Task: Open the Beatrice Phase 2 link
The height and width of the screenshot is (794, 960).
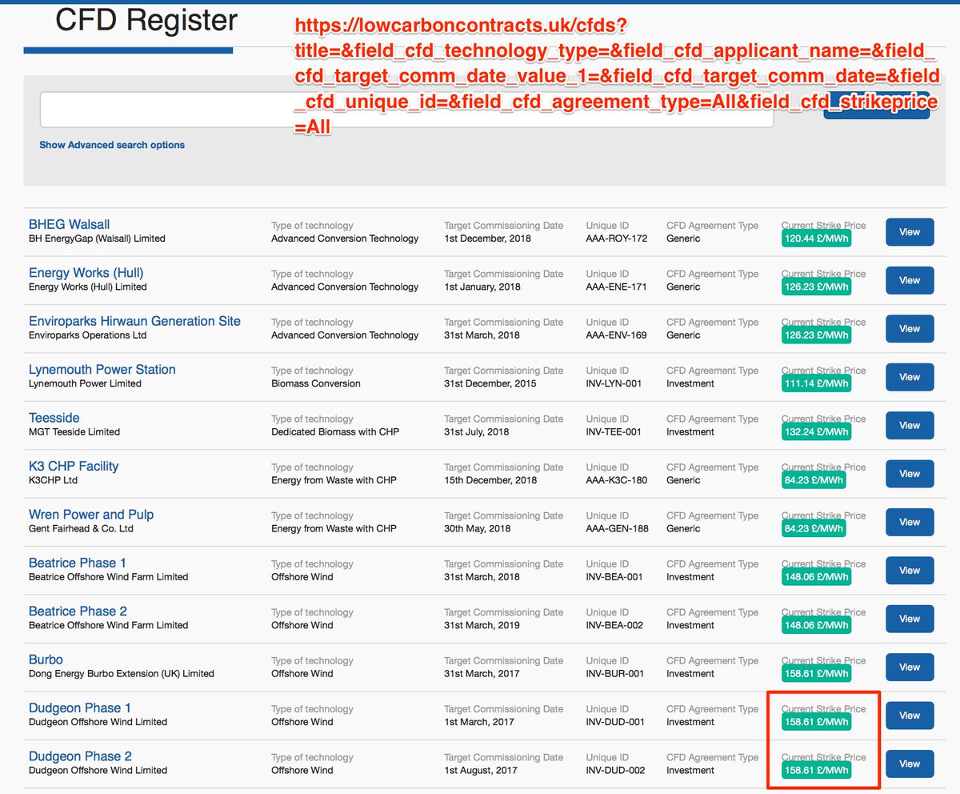Action: coord(78,612)
